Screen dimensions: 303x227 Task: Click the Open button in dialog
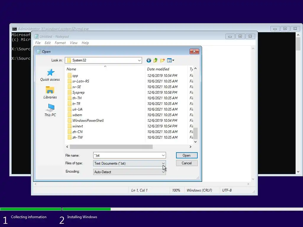(187, 155)
